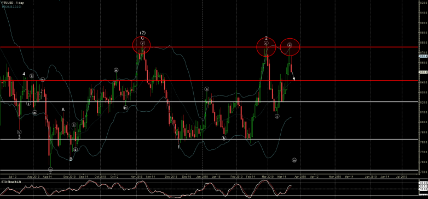Click the 800.0 price axis label
This screenshot has height=199, width=428.
tap(424, 122)
